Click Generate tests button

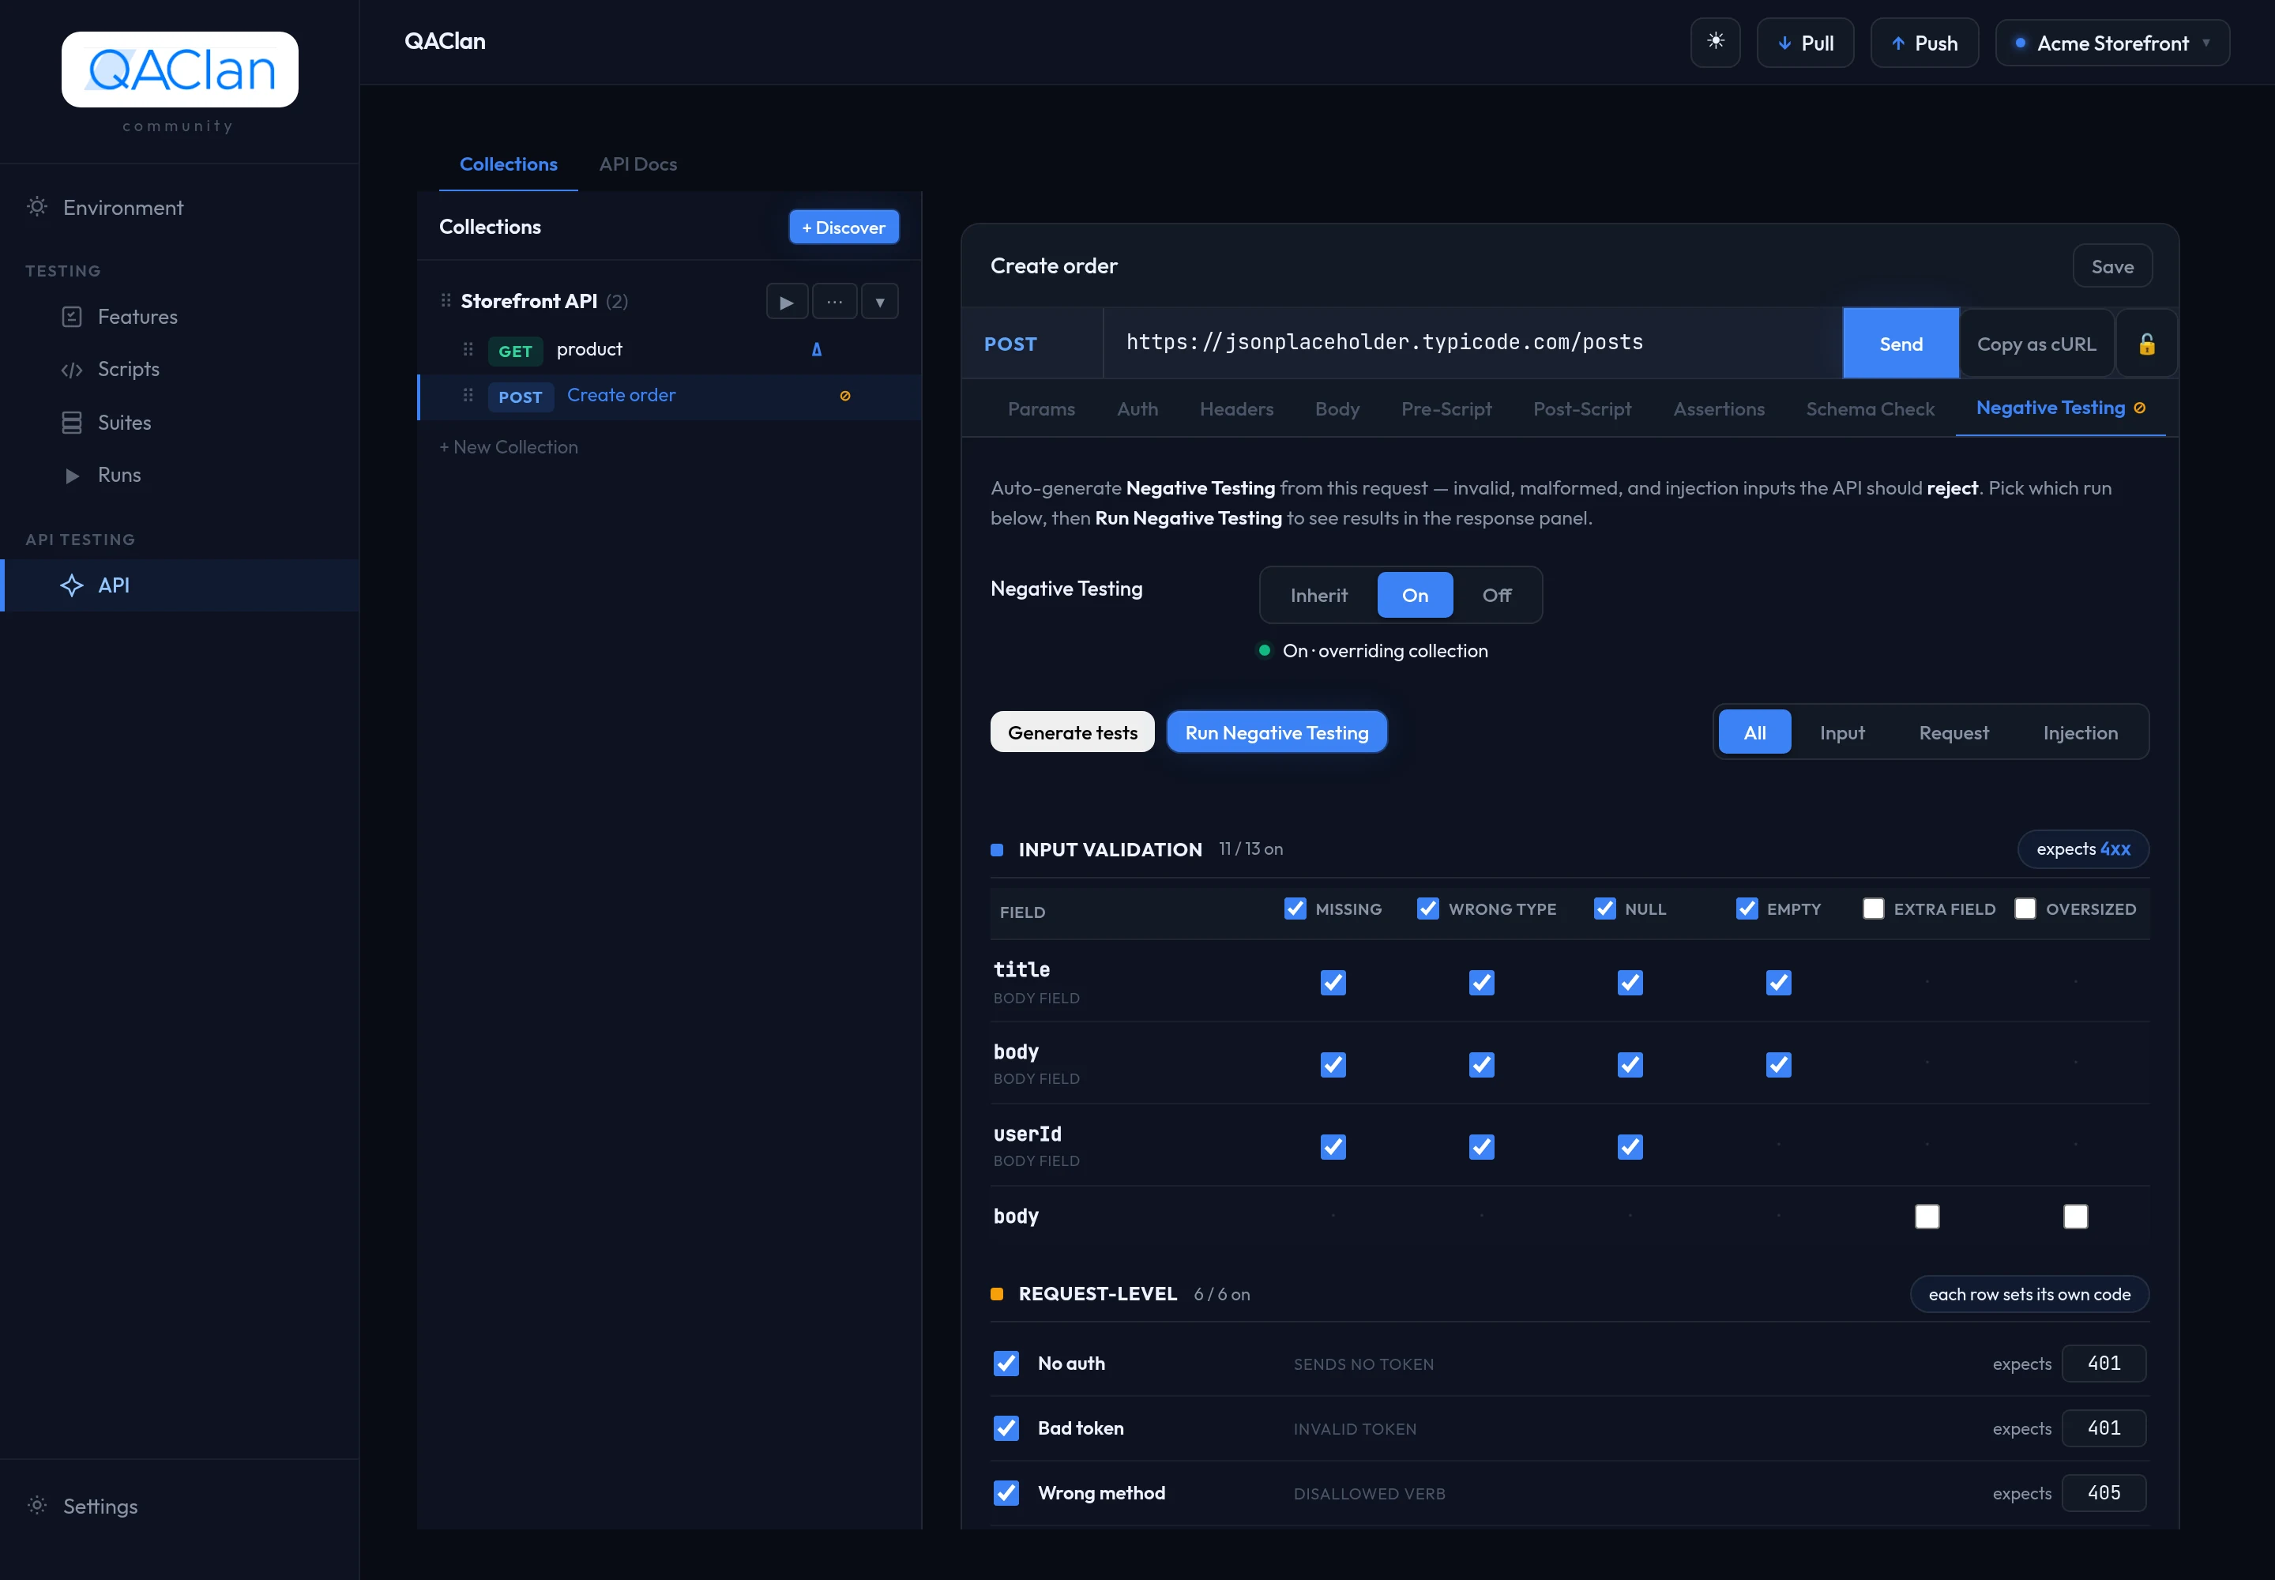pyautogui.click(x=1072, y=732)
